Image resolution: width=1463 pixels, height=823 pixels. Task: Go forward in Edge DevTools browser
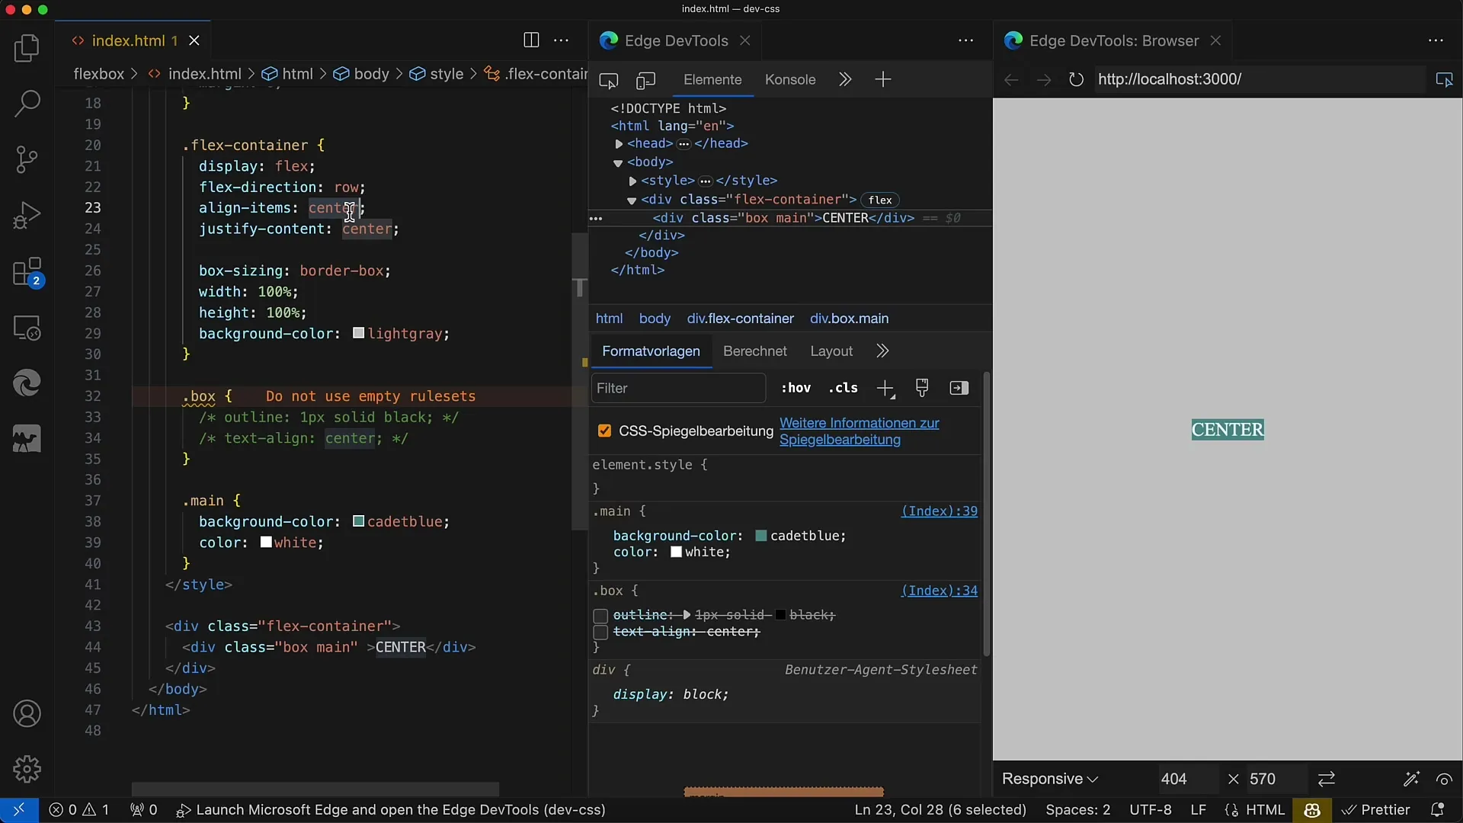pos(1043,79)
